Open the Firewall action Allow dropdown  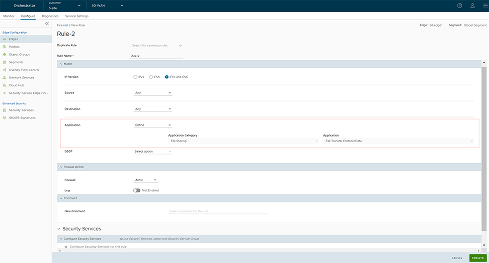[x=146, y=180]
